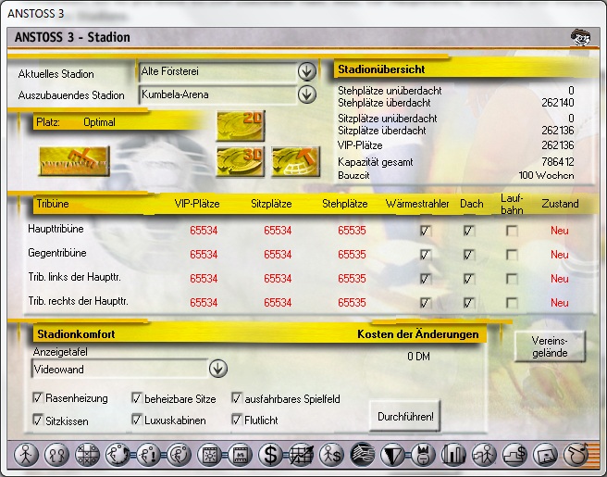Click the 0 DM cost value
607x477 pixels.
tap(418, 356)
